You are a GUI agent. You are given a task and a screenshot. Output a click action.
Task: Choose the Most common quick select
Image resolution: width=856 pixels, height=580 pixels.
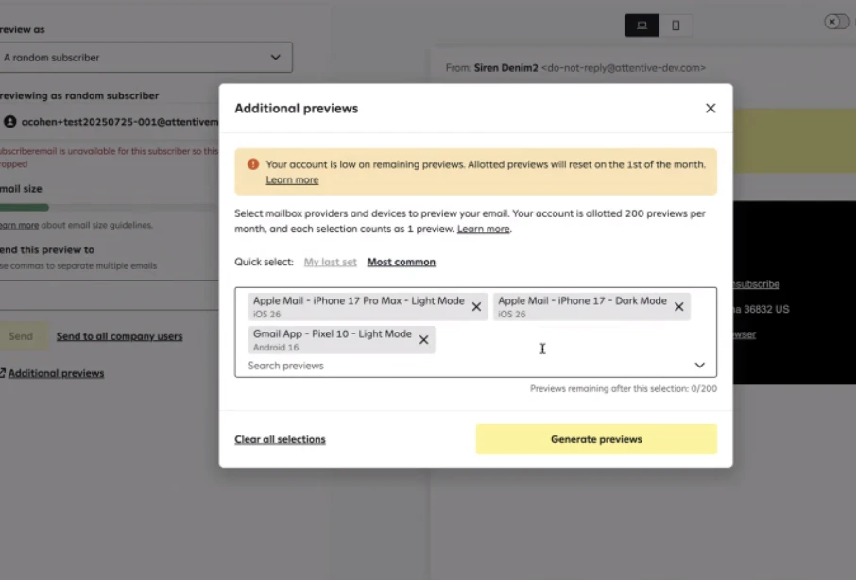pos(402,262)
